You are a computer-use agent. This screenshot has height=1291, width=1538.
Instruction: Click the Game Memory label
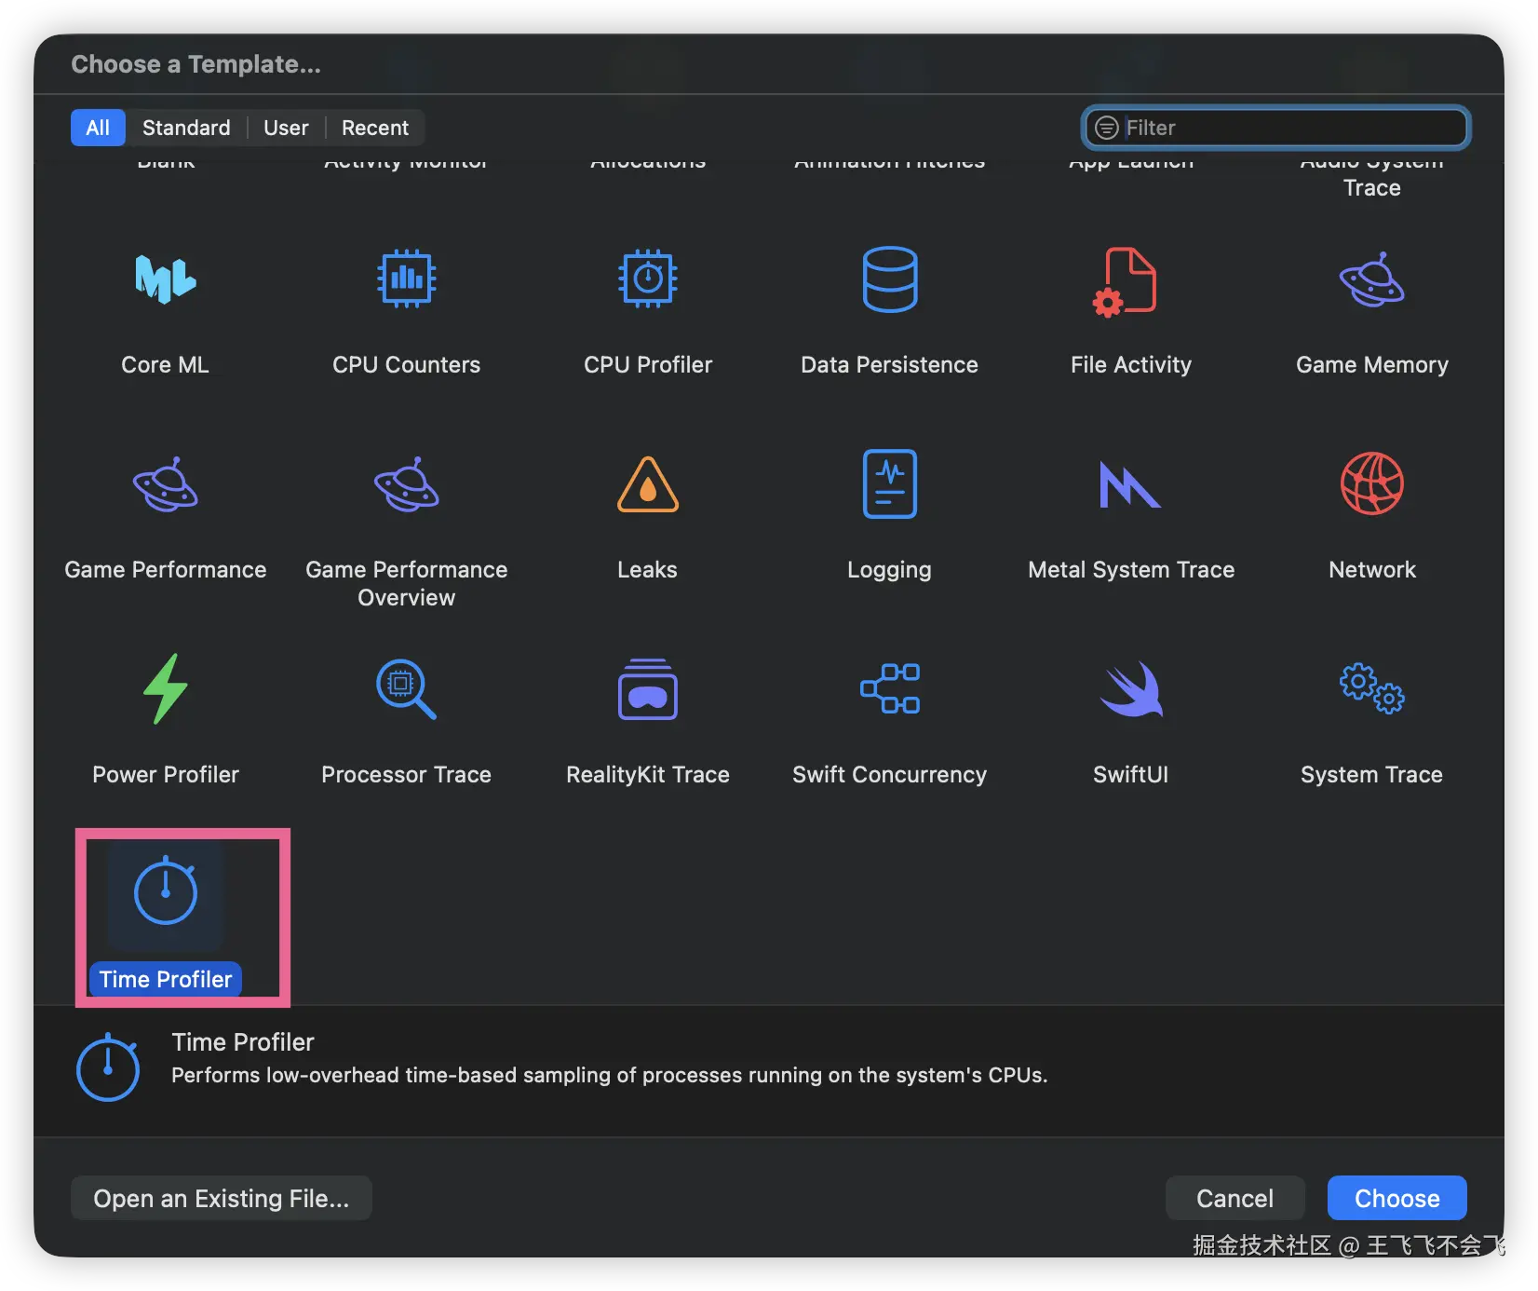click(x=1372, y=364)
